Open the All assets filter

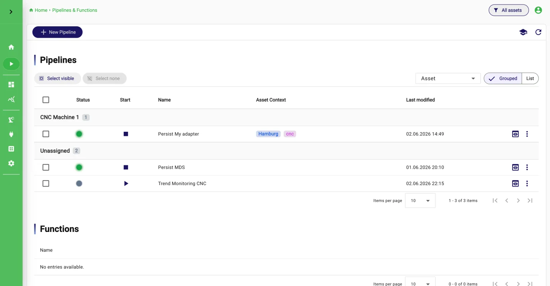pos(508,10)
